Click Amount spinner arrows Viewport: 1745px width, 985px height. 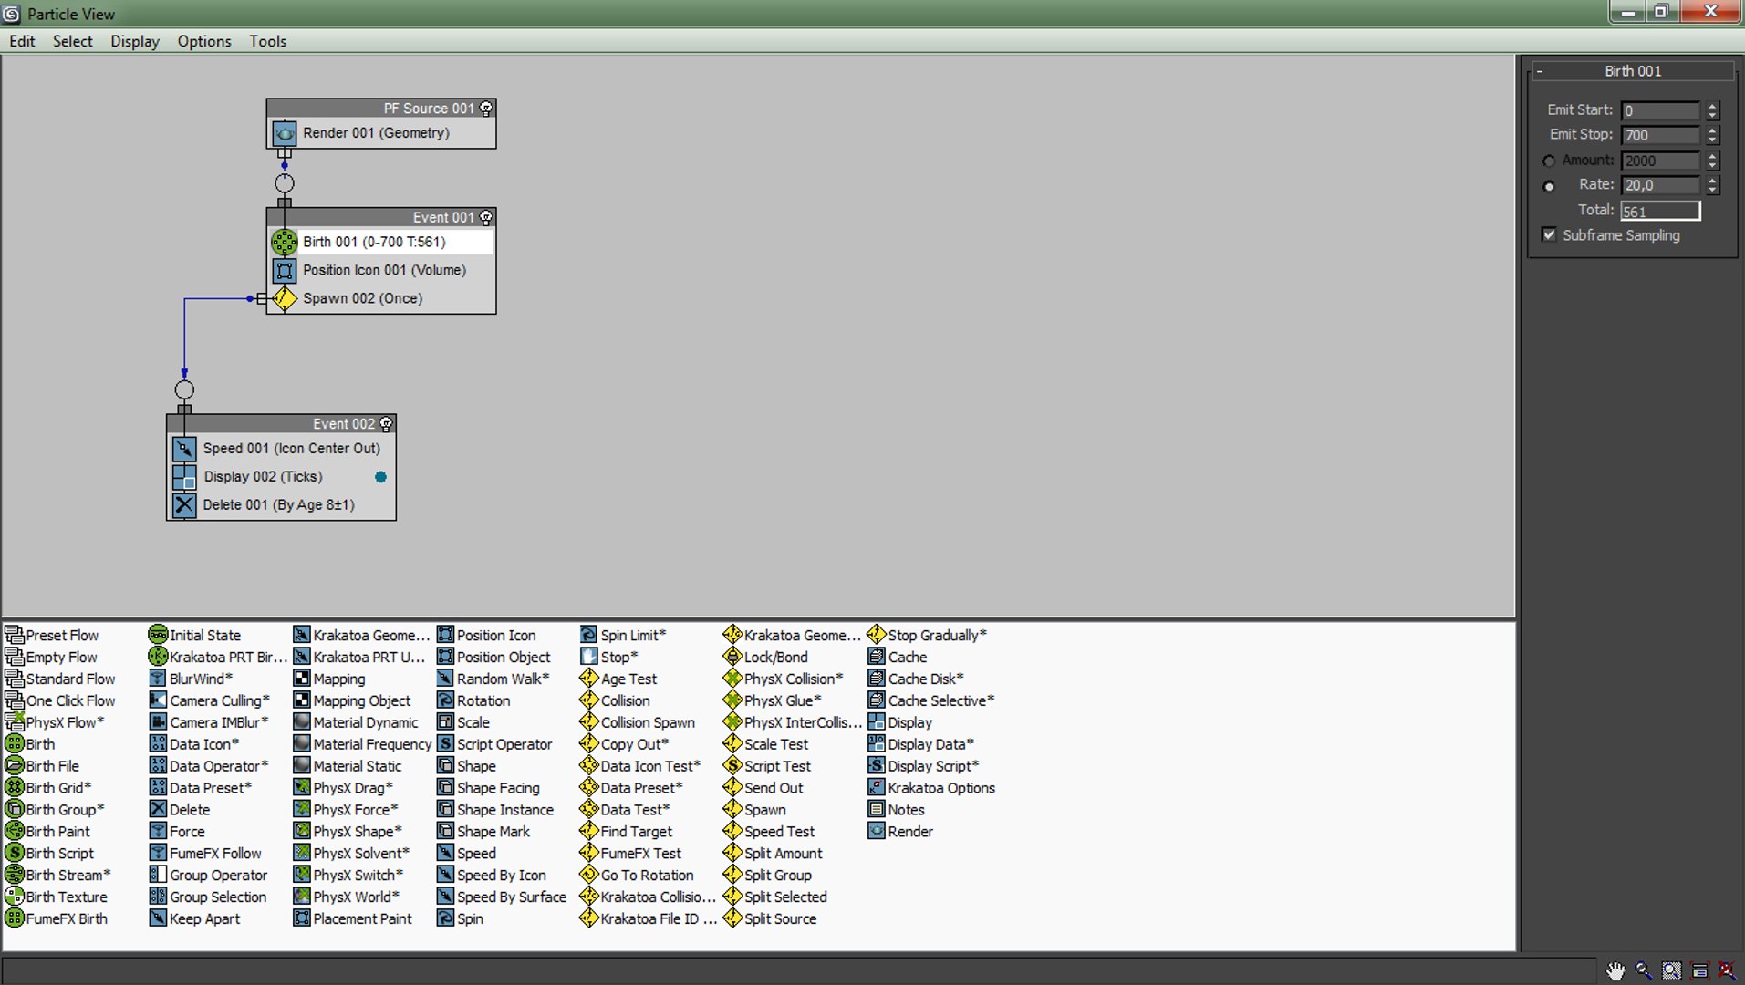click(x=1712, y=161)
